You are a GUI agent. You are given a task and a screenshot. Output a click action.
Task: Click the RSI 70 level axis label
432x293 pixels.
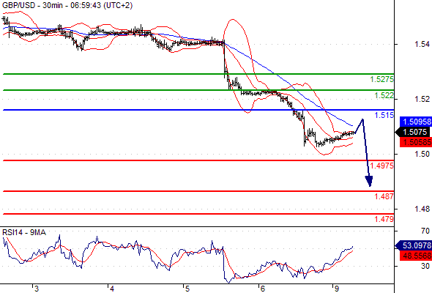[x=425, y=231]
